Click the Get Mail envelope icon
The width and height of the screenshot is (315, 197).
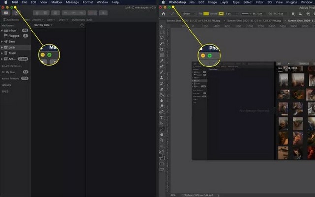tap(6, 13)
